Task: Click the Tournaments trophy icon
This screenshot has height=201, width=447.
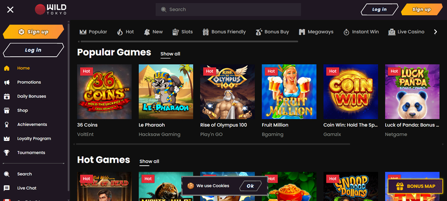Action: [7, 153]
